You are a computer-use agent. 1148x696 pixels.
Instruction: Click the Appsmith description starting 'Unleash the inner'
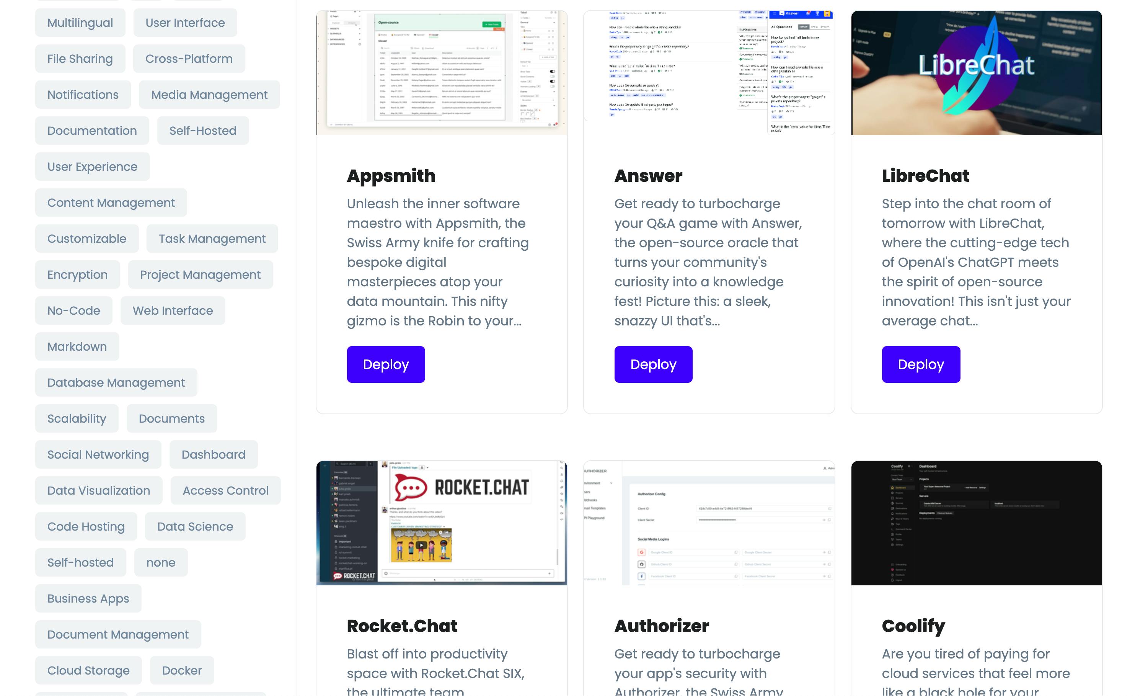click(x=438, y=263)
